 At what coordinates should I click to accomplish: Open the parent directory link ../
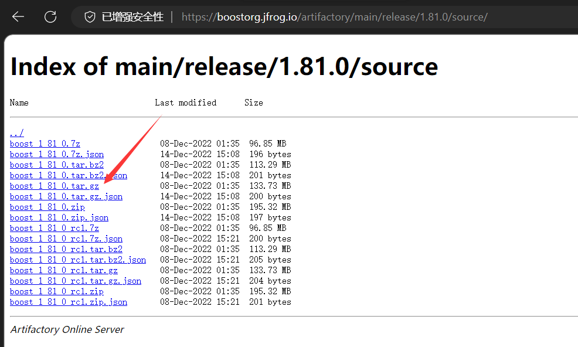tap(16, 132)
